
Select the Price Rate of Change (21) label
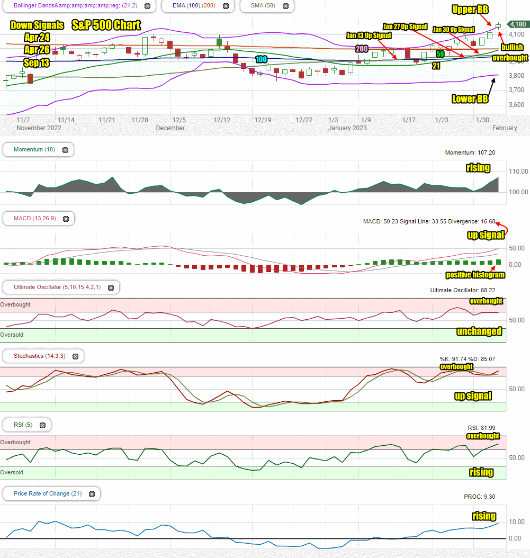tap(48, 493)
